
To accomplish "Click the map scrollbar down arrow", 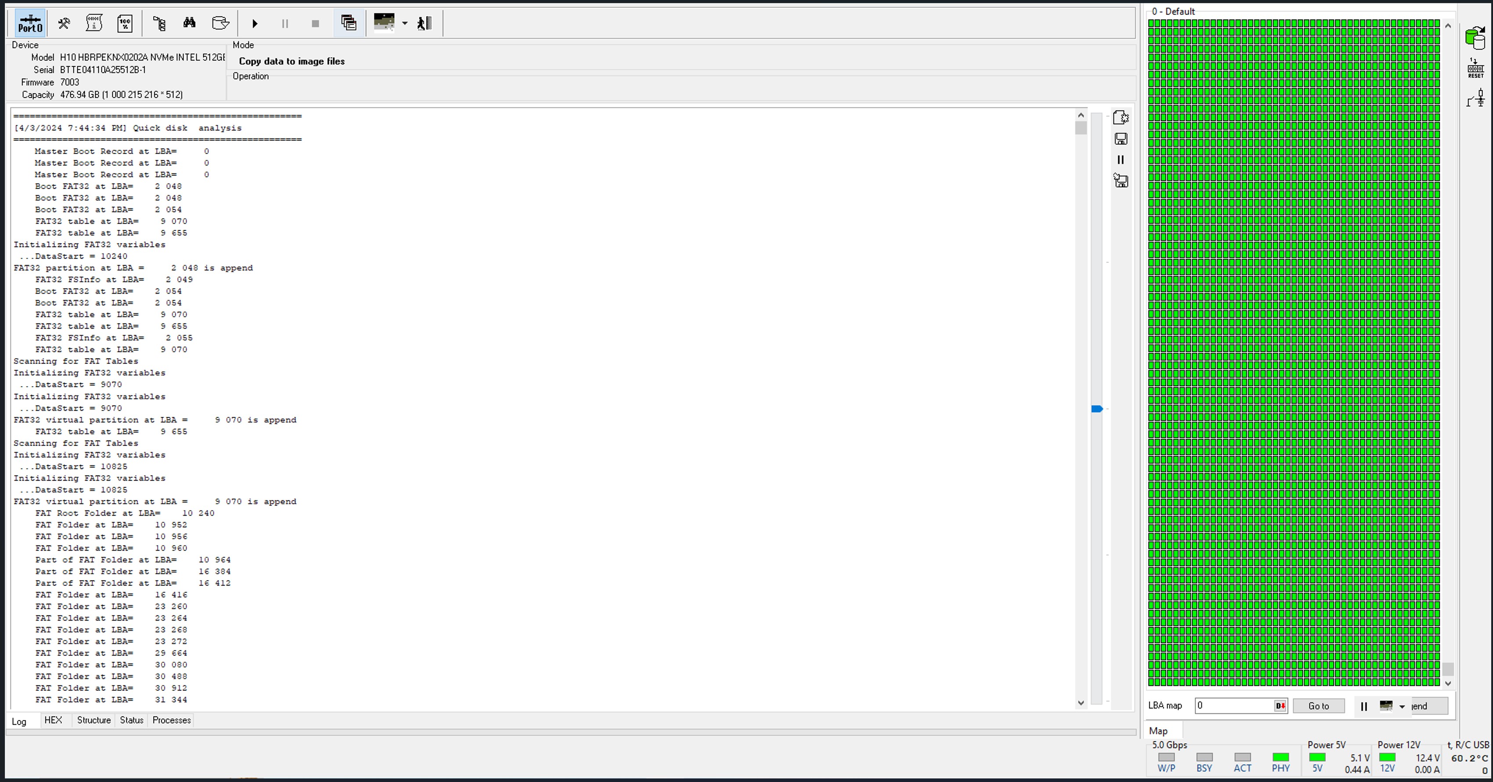I will tap(1448, 683).
